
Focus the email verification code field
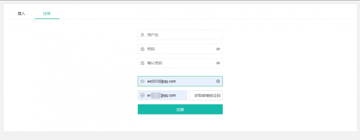click(162, 95)
